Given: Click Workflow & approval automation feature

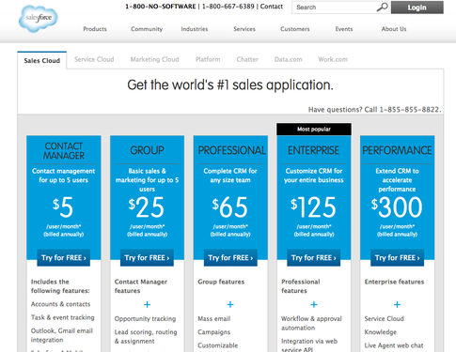Looking at the screenshot, I should (x=311, y=323).
